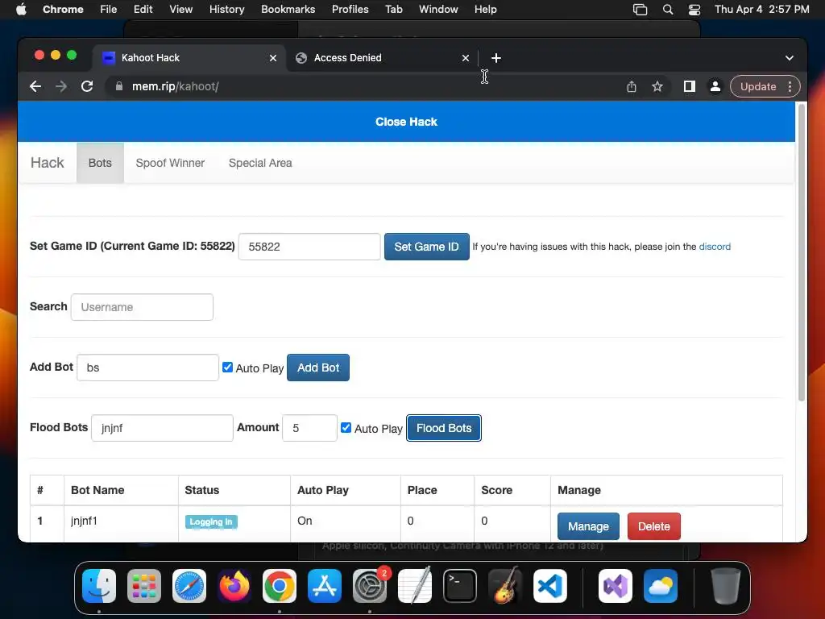Open the App Store from the dock

click(325, 586)
